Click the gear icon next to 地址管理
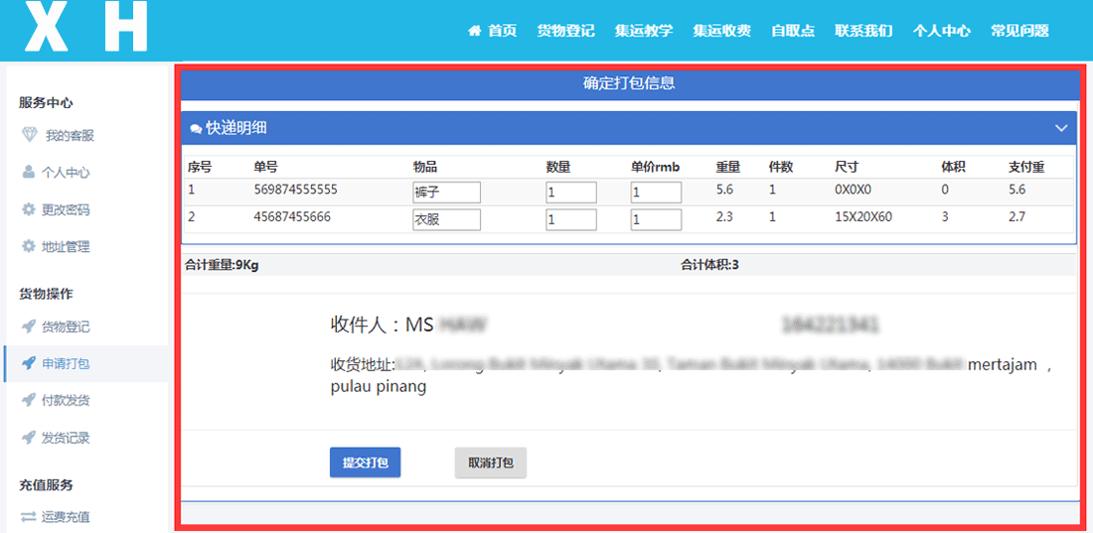Screen dimensions: 1093x533 click(x=29, y=246)
